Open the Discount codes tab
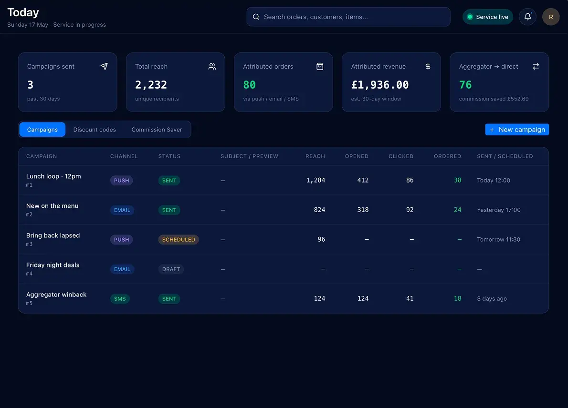The width and height of the screenshot is (568, 408). click(x=95, y=130)
